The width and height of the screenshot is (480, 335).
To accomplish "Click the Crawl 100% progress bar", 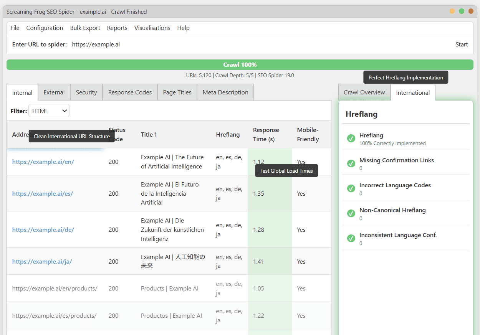I will click(x=240, y=65).
